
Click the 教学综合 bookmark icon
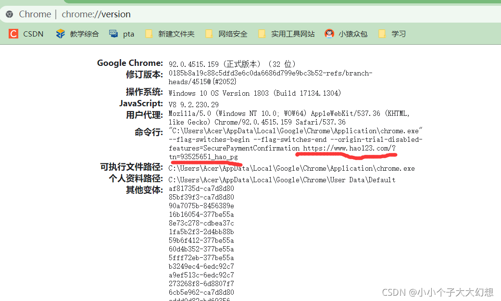point(61,34)
